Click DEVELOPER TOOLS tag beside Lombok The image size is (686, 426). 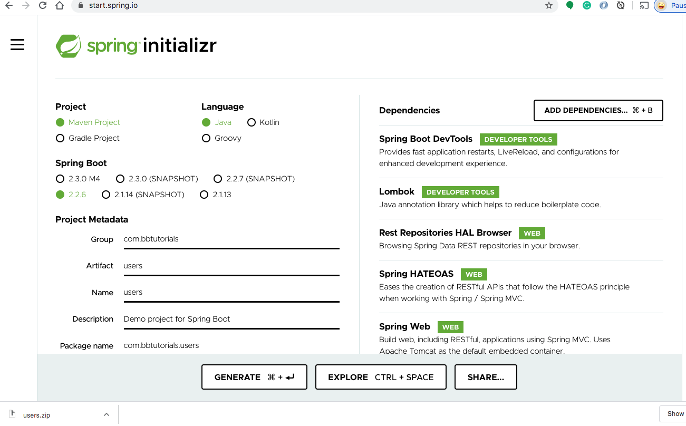[460, 192]
